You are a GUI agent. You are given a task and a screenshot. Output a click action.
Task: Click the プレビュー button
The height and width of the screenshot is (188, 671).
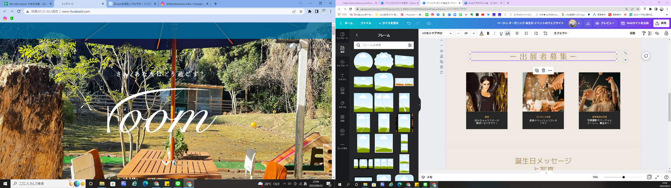tap(605, 23)
